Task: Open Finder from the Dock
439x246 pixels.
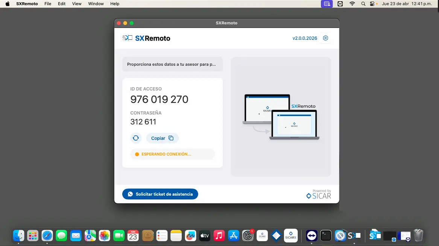Action: click(18, 235)
